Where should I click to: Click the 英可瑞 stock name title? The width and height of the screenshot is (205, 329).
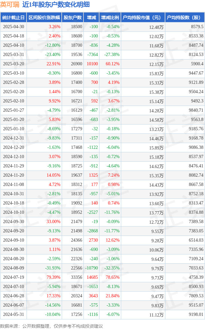tap(10, 4)
